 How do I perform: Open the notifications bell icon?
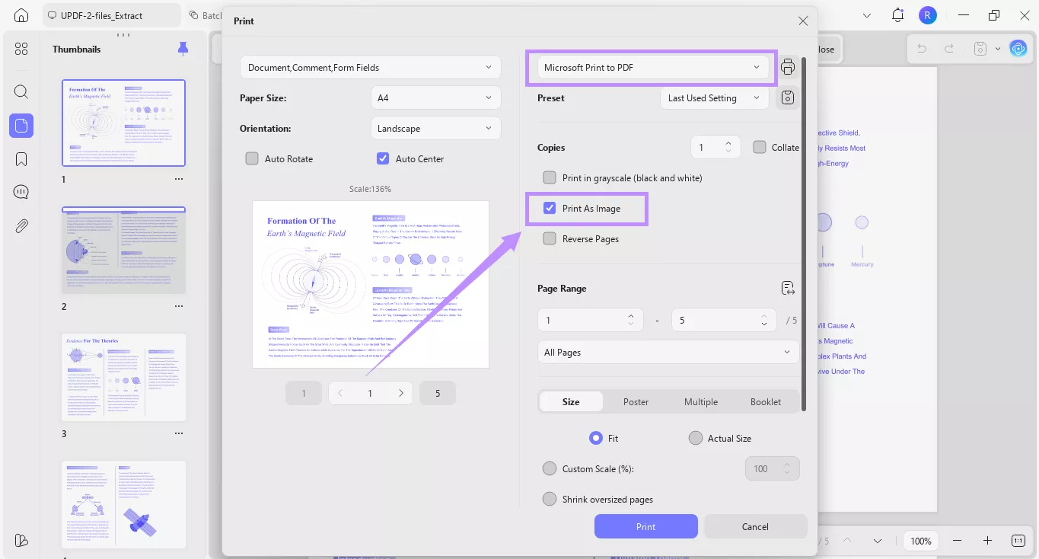click(897, 15)
